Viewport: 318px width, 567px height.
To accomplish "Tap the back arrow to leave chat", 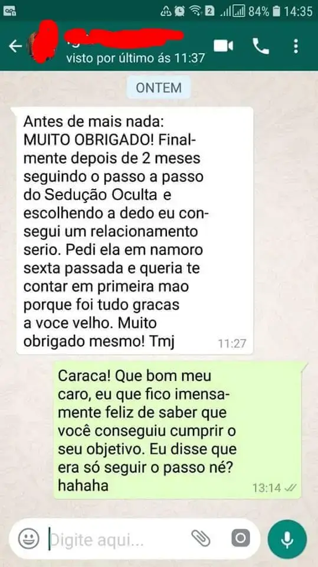I will click(x=15, y=46).
